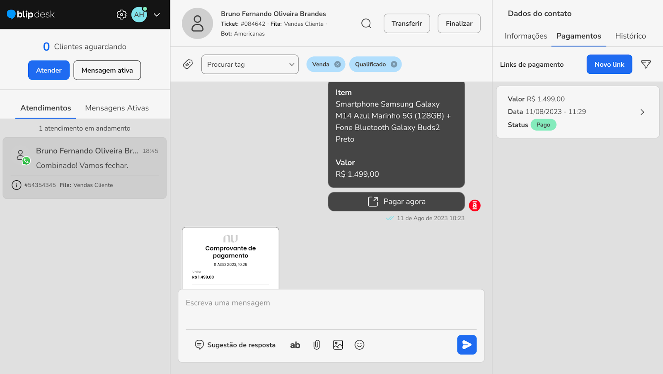Open the Procurar tag dropdown

click(250, 64)
